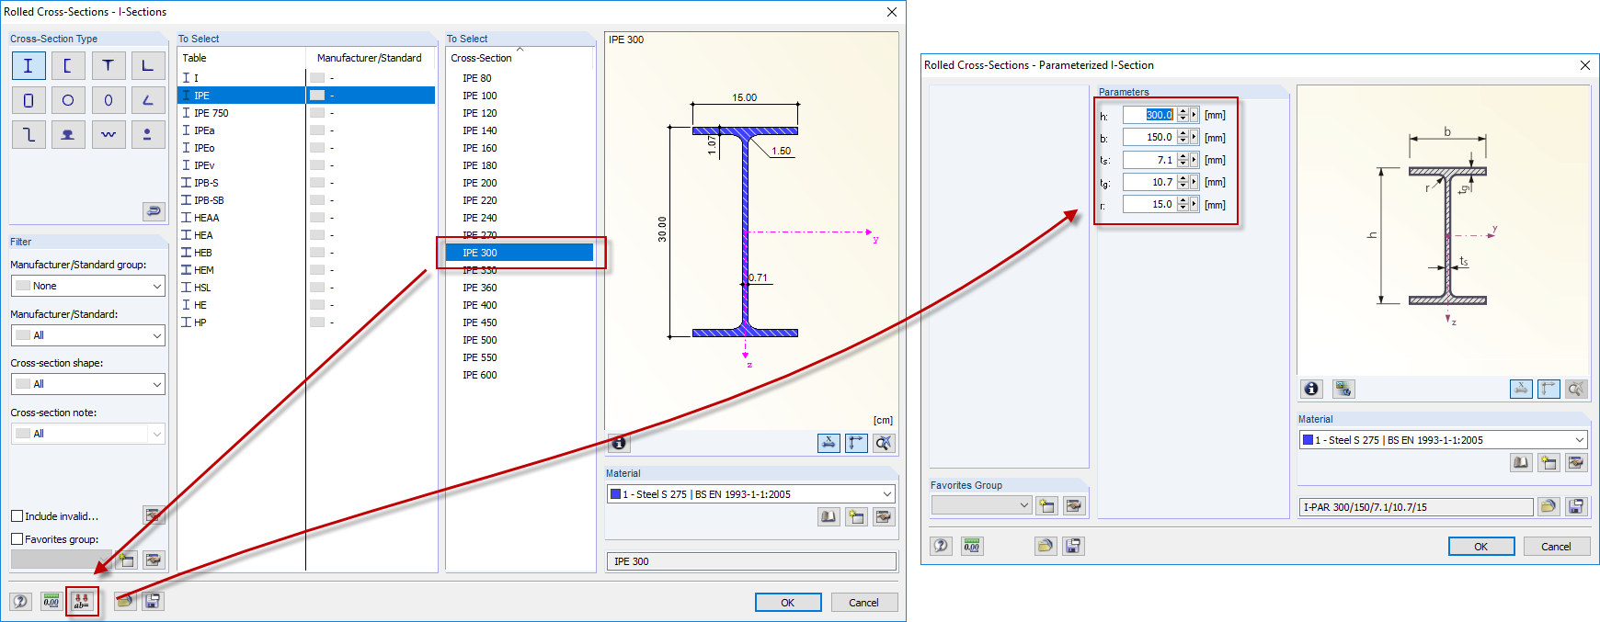
Task: Click Cross-Section column header to sort
Action: point(520,58)
